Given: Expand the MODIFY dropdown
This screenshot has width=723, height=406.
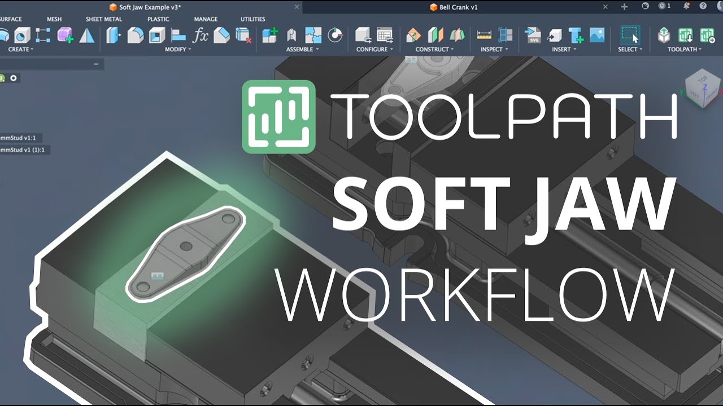Looking at the screenshot, I should coord(178,50).
